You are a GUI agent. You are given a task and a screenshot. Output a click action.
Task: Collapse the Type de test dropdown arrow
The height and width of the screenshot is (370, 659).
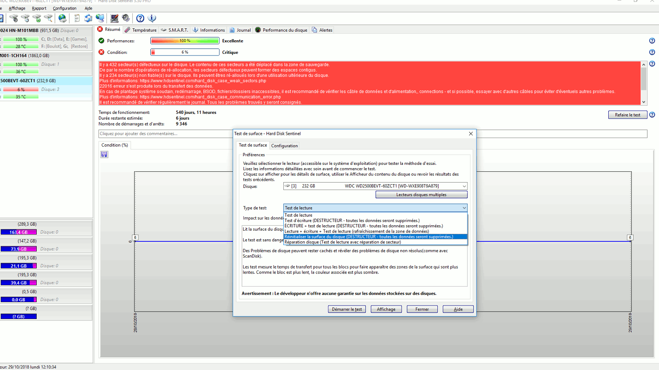[464, 208]
